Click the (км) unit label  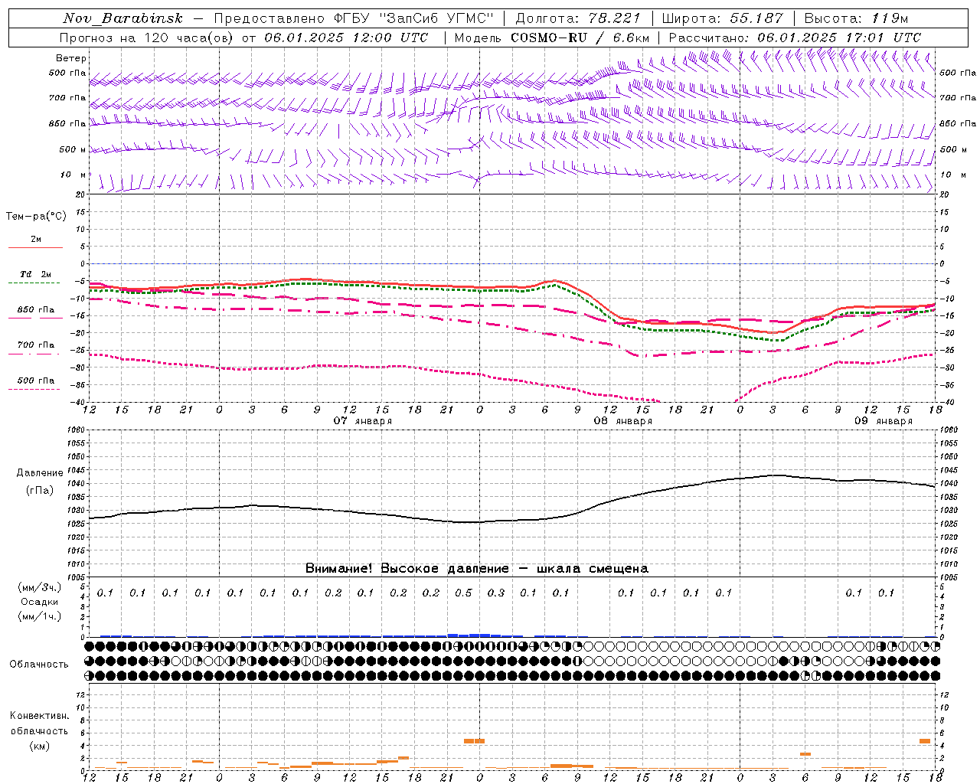tap(40, 746)
